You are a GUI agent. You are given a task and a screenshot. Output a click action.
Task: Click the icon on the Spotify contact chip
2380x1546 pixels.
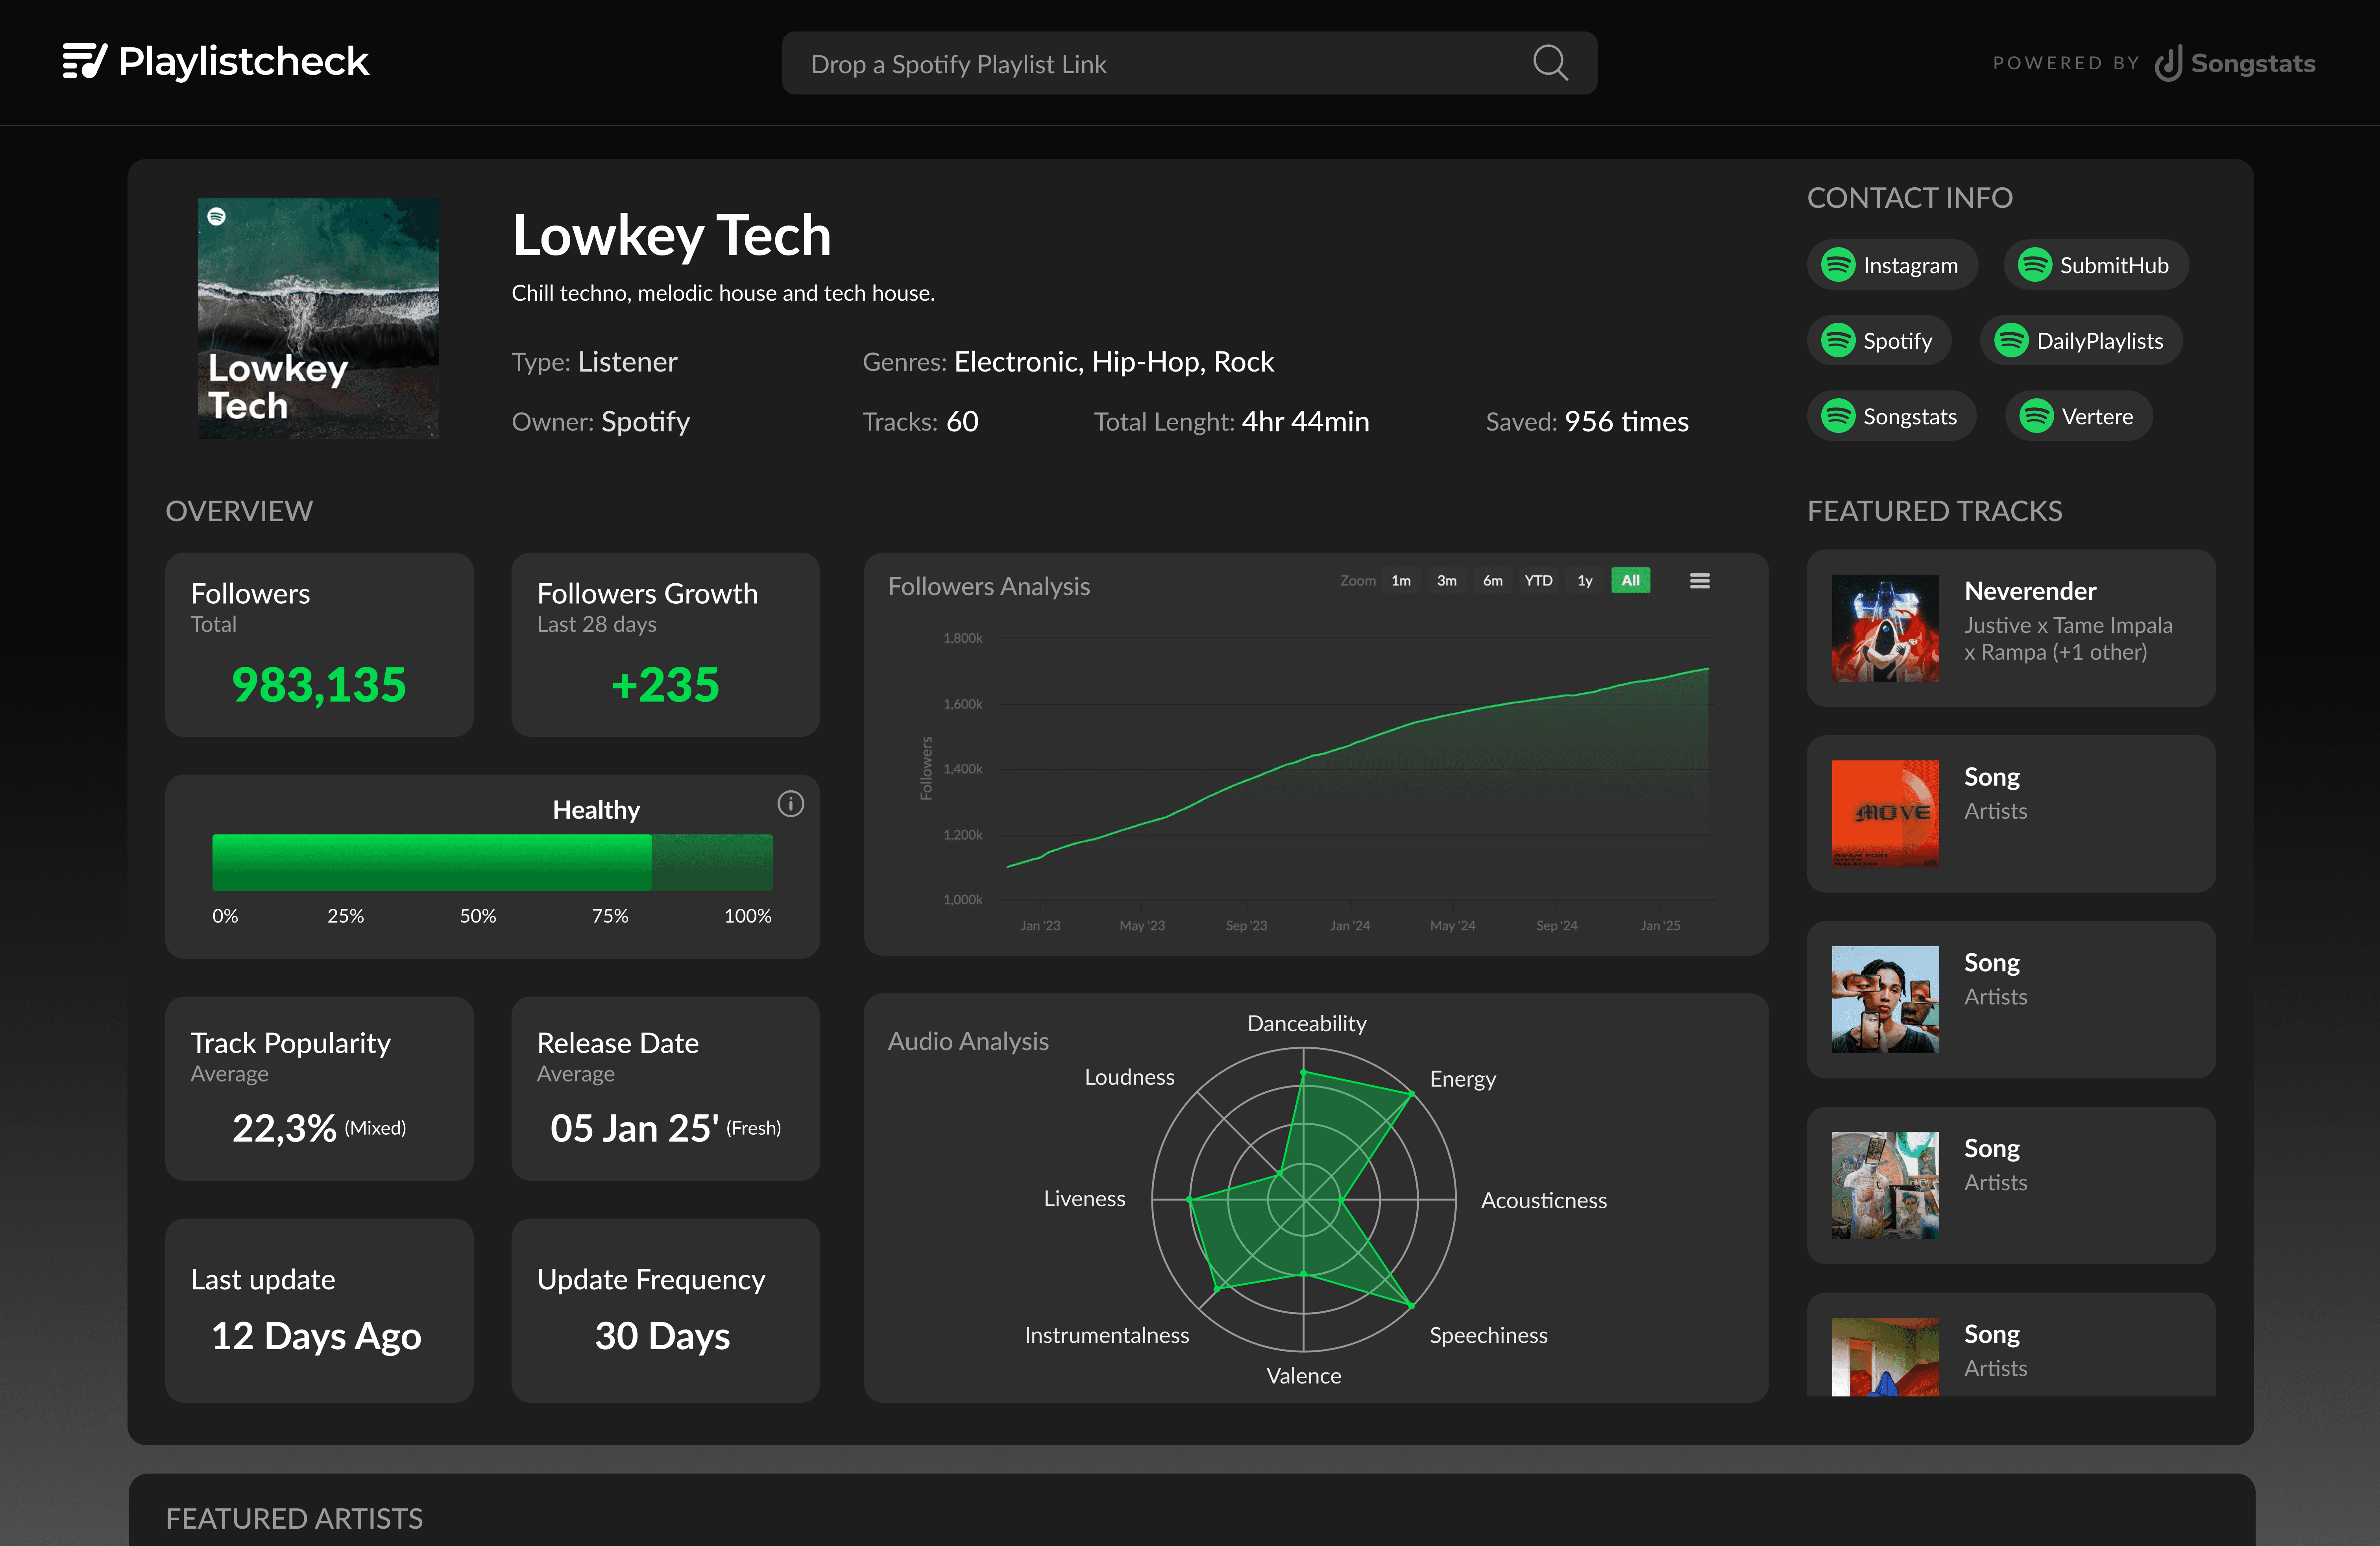click(1838, 341)
